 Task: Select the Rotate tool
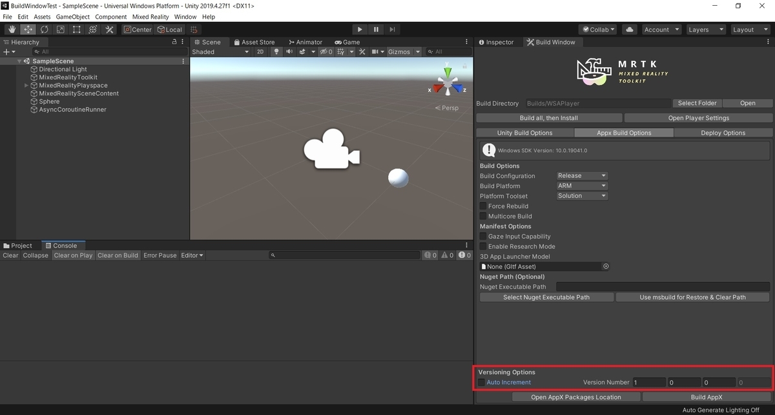point(45,30)
